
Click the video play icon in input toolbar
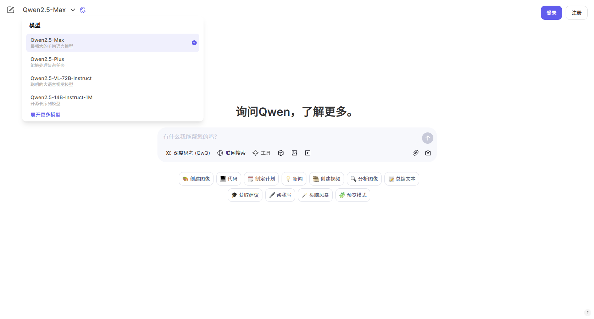308,153
